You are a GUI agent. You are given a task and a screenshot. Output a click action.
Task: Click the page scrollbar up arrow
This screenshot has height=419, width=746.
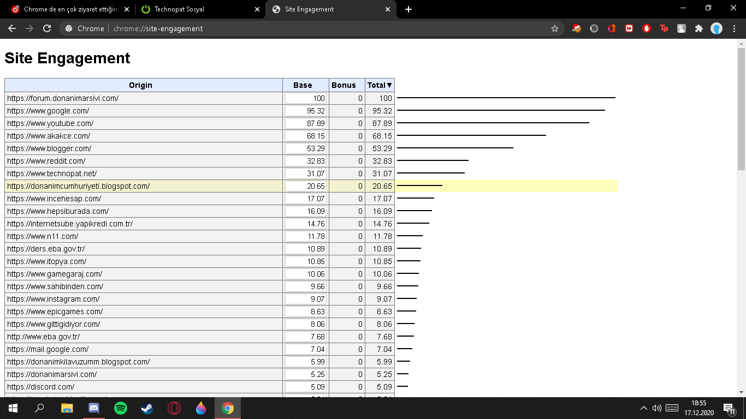tap(741, 43)
